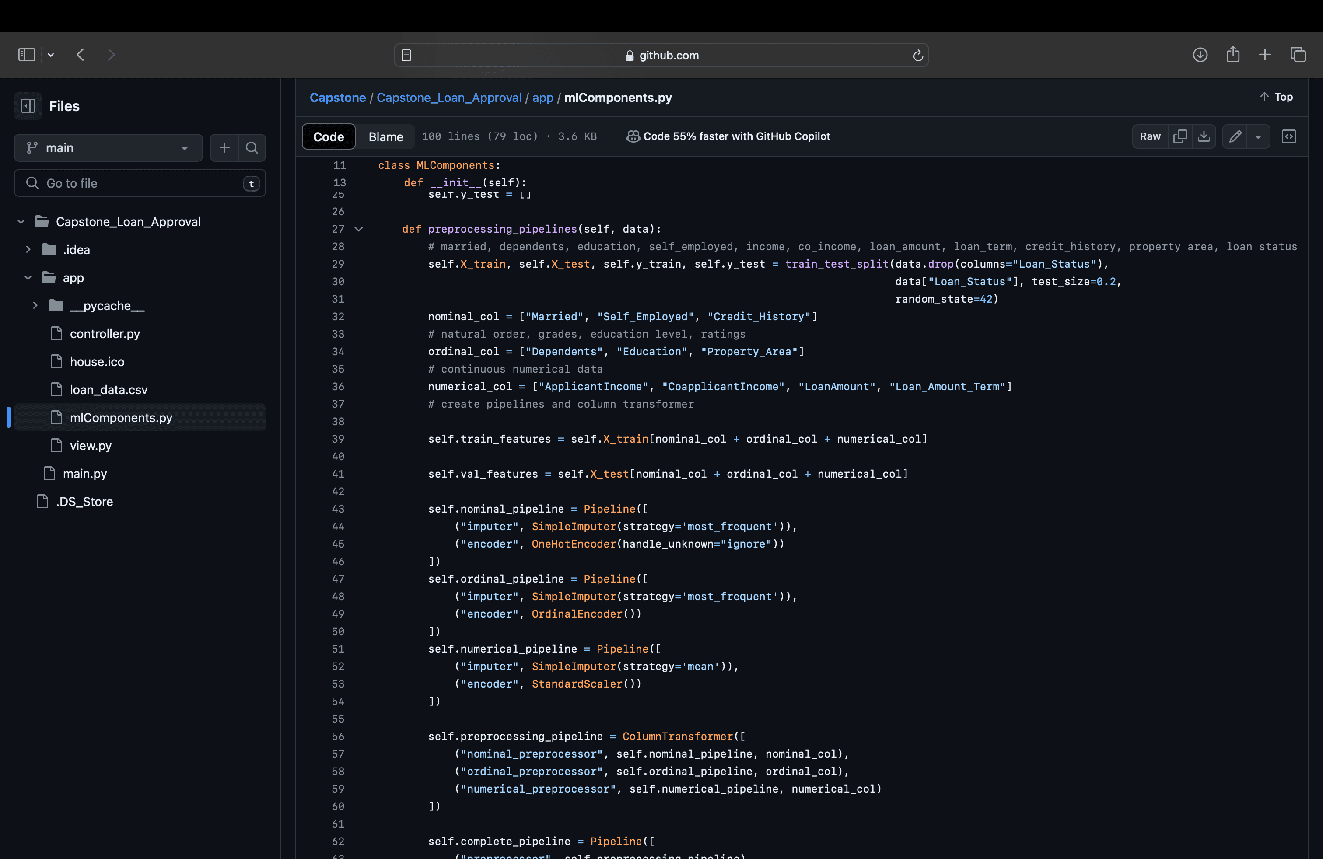Click the .idea folder name

point(76,249)
